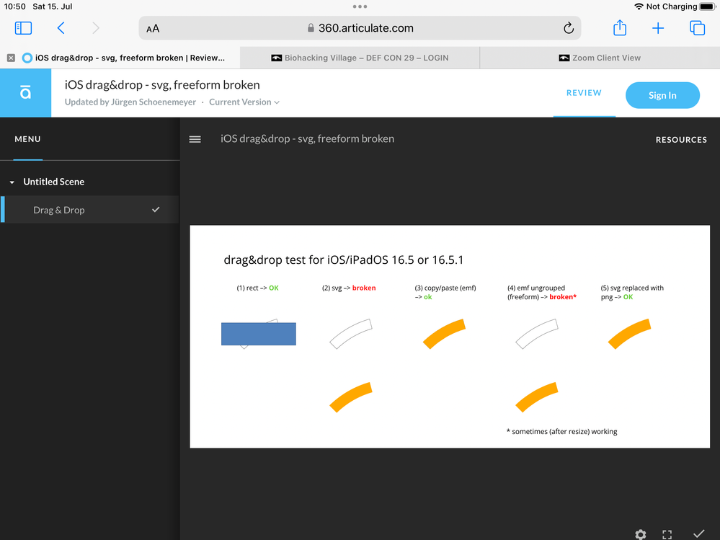The height and width of the screenshot is (540, 720).
Task: Click the battery status indicator
Action: point(707,6)
